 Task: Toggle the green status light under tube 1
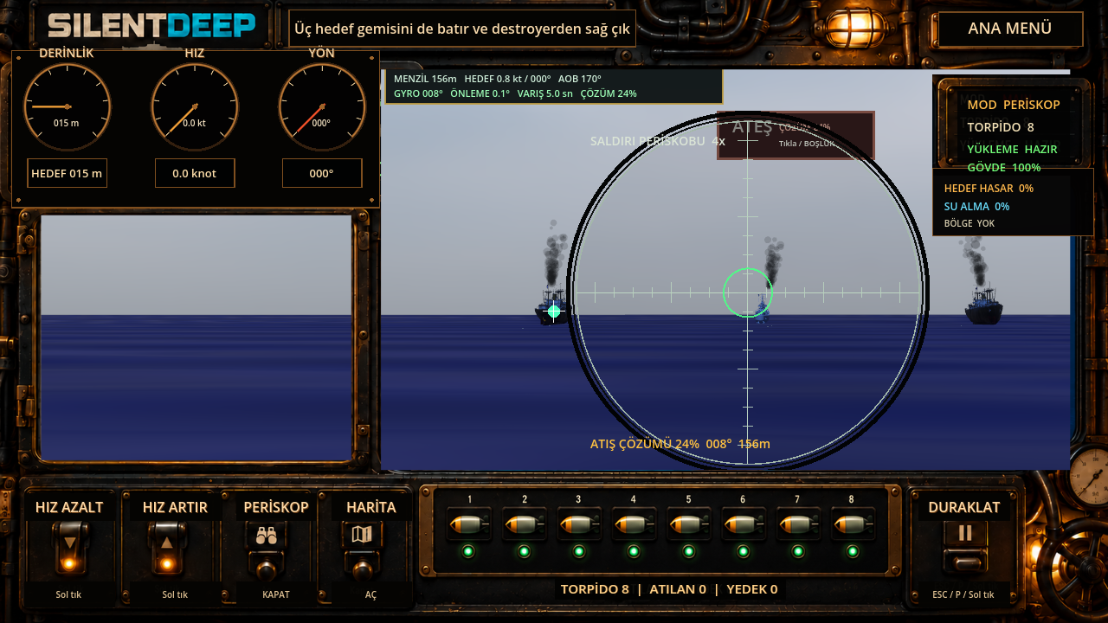468,551
